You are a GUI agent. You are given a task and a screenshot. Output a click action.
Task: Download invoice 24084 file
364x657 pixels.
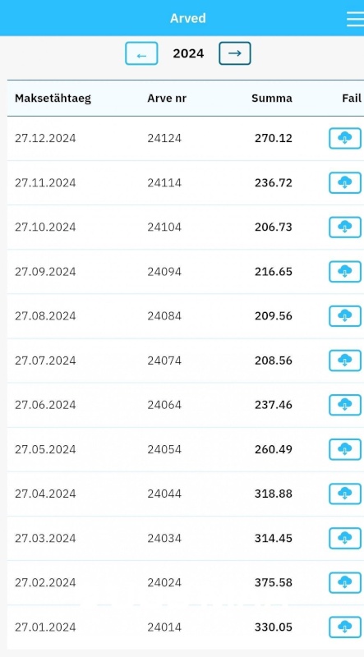pos(345,316)
